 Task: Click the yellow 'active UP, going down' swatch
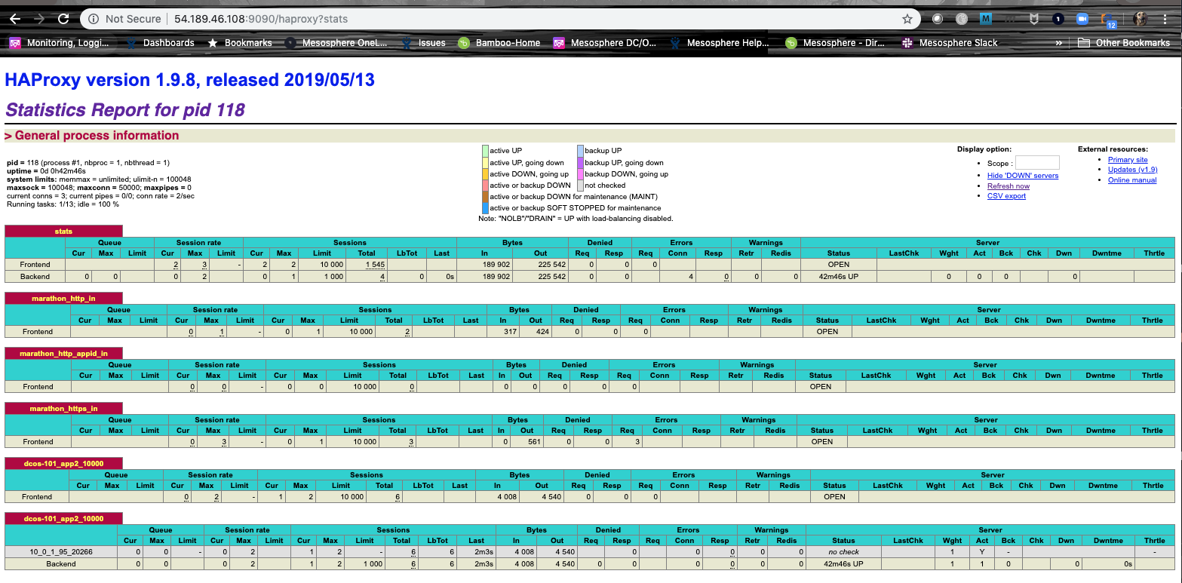[485, 162]
